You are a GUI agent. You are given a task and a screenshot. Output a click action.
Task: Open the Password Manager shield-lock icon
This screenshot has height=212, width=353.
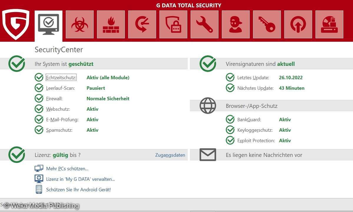(x=173, y=24)
